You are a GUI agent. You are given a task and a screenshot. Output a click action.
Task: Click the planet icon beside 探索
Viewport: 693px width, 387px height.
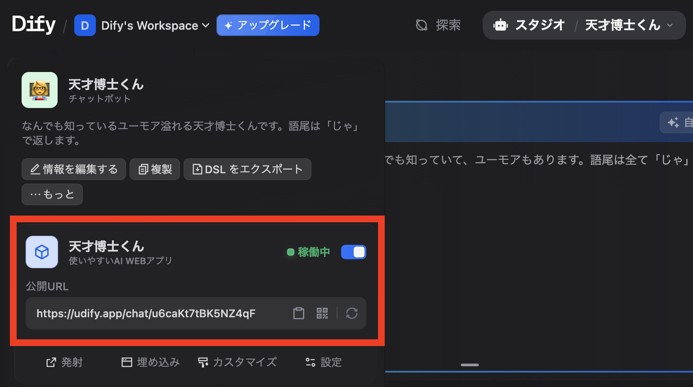click(422, 25)
